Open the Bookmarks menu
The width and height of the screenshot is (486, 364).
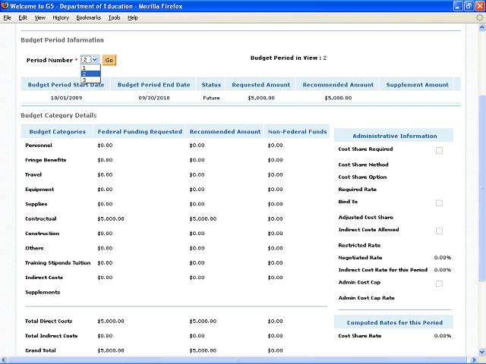click(88, 17)
